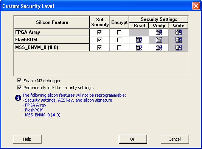Viewport: 202px width, 149px height.
Task: Dismiss dialog with Cancel button
Action: pos(175,139)
